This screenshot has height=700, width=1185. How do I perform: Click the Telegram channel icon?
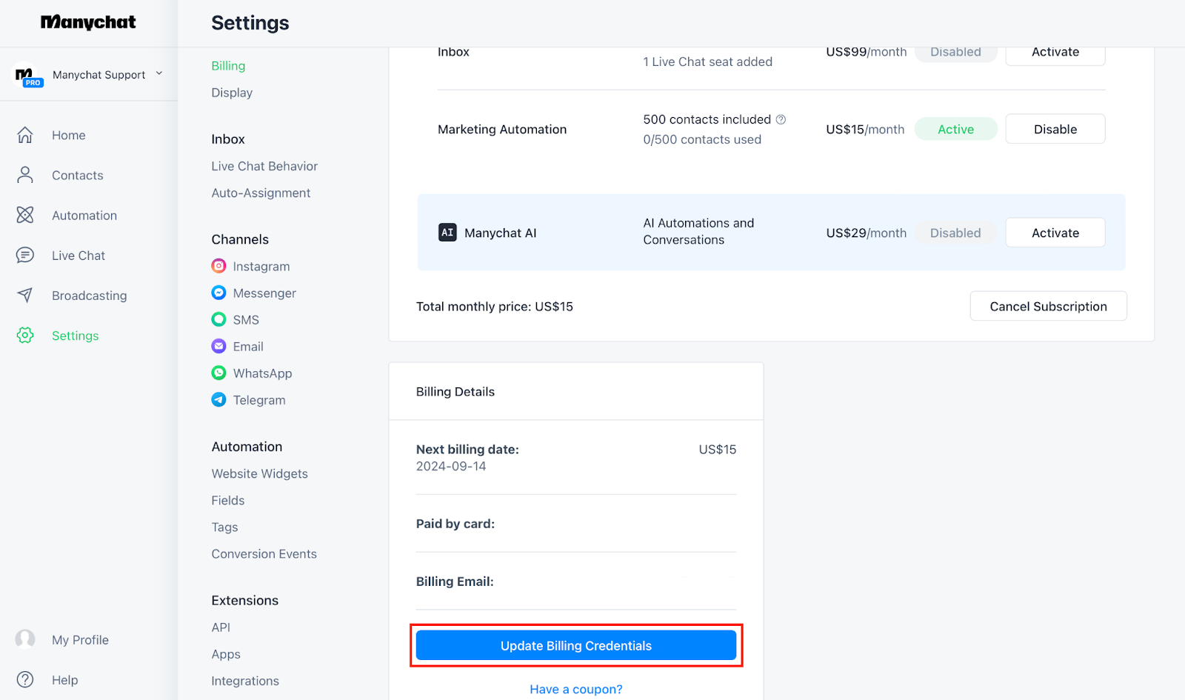218,399
